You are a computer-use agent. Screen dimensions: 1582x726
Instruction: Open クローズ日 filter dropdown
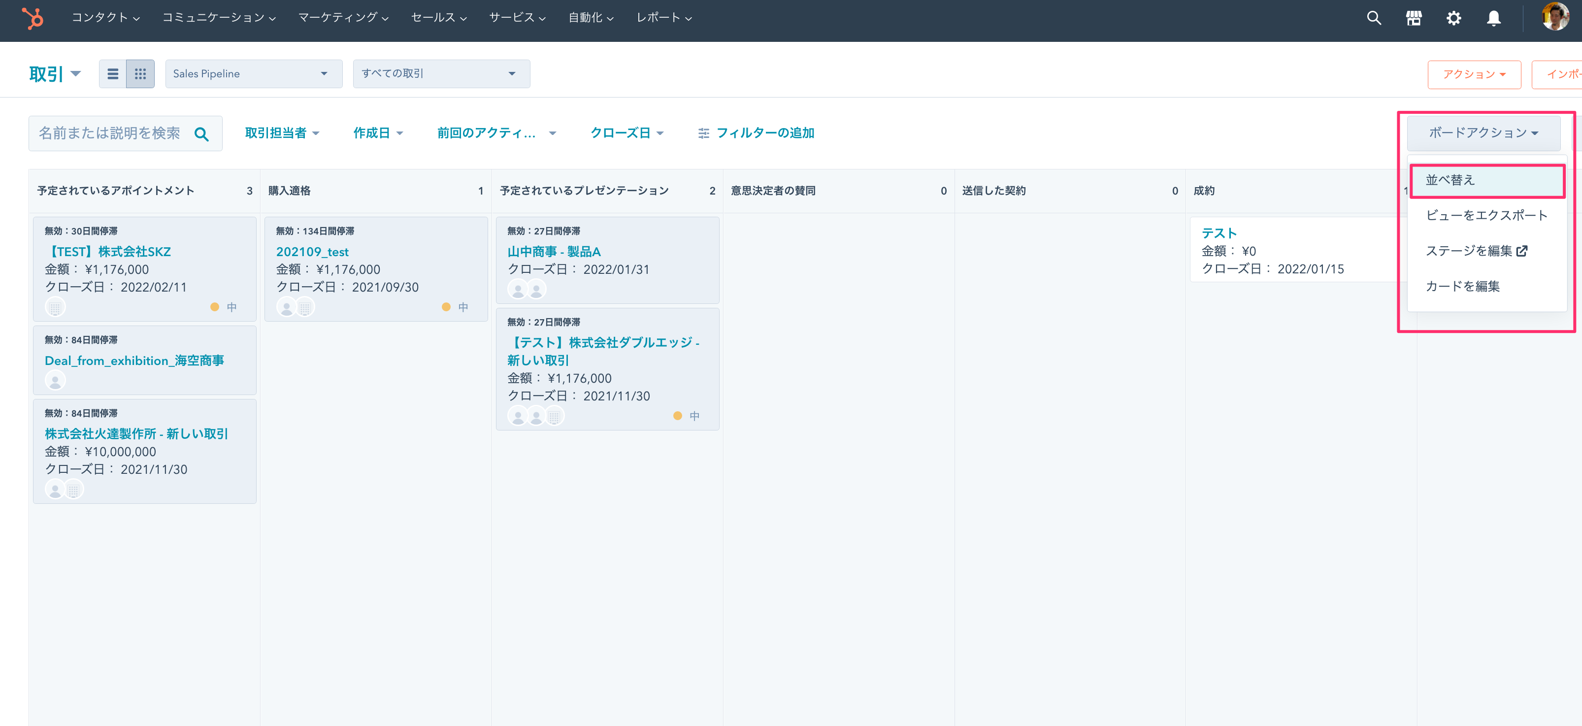point(626,132)
